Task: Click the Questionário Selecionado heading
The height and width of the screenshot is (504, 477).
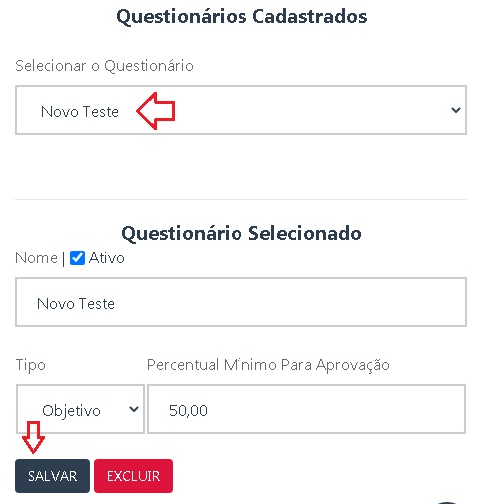Action: [241, 233]
